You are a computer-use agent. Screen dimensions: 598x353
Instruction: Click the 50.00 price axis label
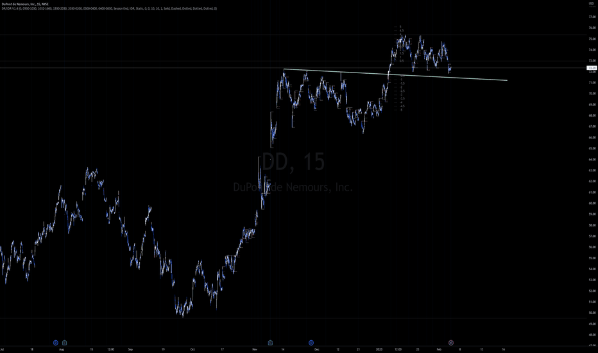point(592,313)
